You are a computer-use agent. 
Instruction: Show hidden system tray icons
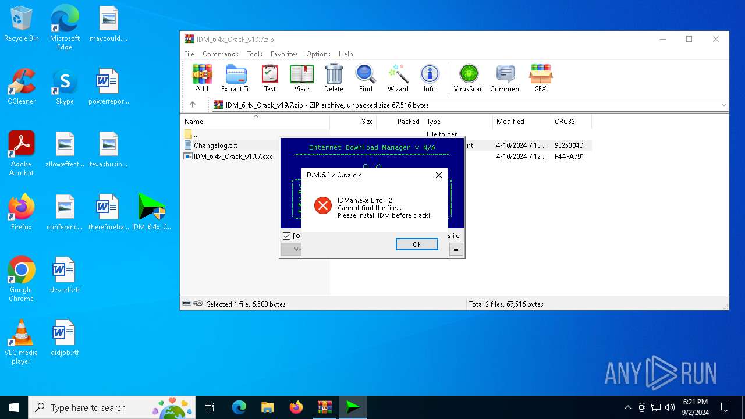pos(627,407)
